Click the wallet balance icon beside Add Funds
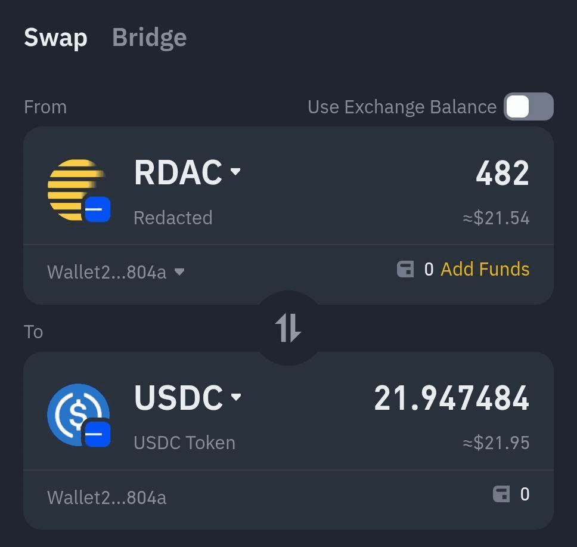Screen dimensions: 577x547 [405, 269]
